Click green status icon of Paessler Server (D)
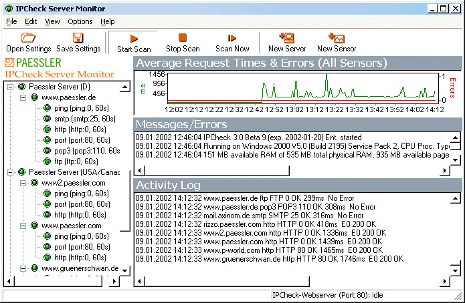 (21, 87)
